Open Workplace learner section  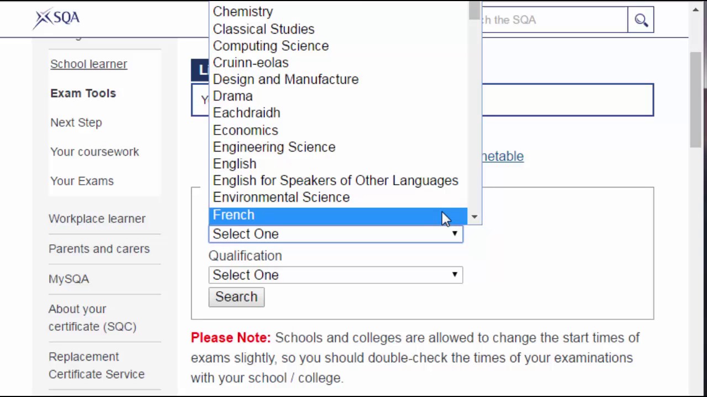[x=97, y=218]
